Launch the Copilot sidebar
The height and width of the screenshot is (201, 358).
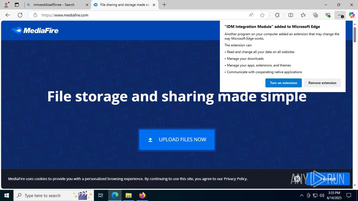pyautogui.click(x=352, y=15)
